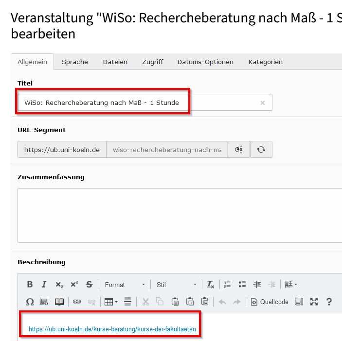Click the unlink icon
The height and width of the screenshot is (341, 342).
pyautogui.click(x=91, y=302)
